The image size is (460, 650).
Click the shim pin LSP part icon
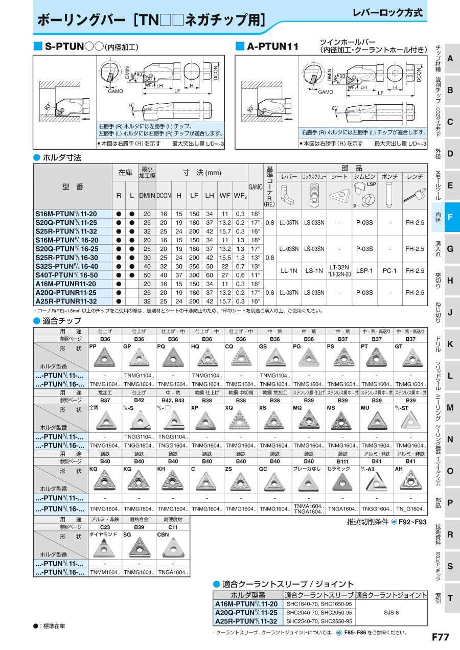(365, 194)
